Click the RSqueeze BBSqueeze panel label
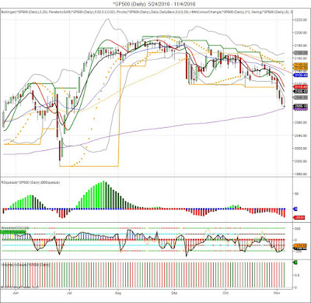The width and height of the screenshot is (311, 303). pyautogui.click(x=30, y=182)
